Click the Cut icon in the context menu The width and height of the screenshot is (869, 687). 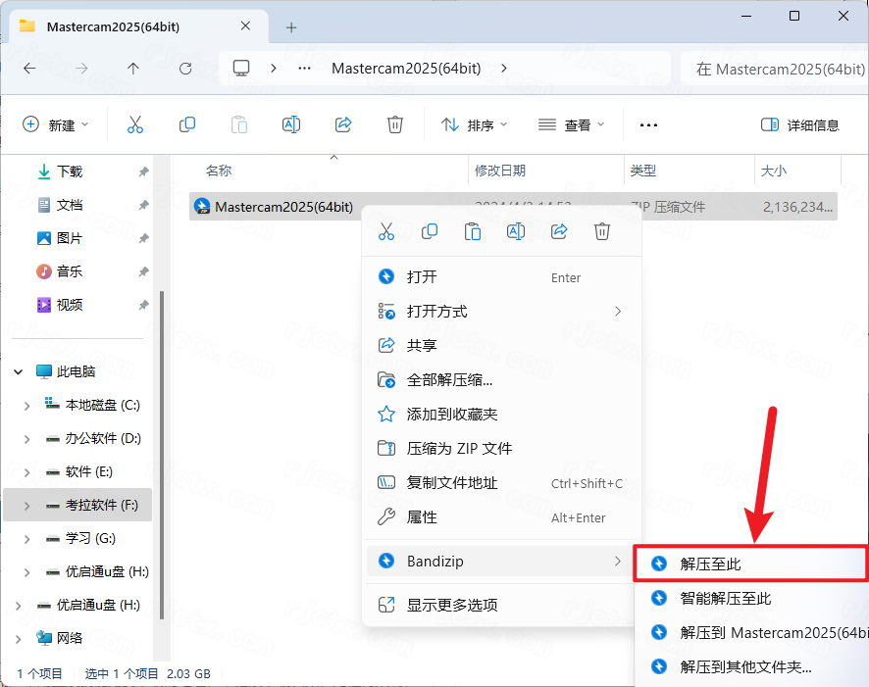tap(386, 231)
